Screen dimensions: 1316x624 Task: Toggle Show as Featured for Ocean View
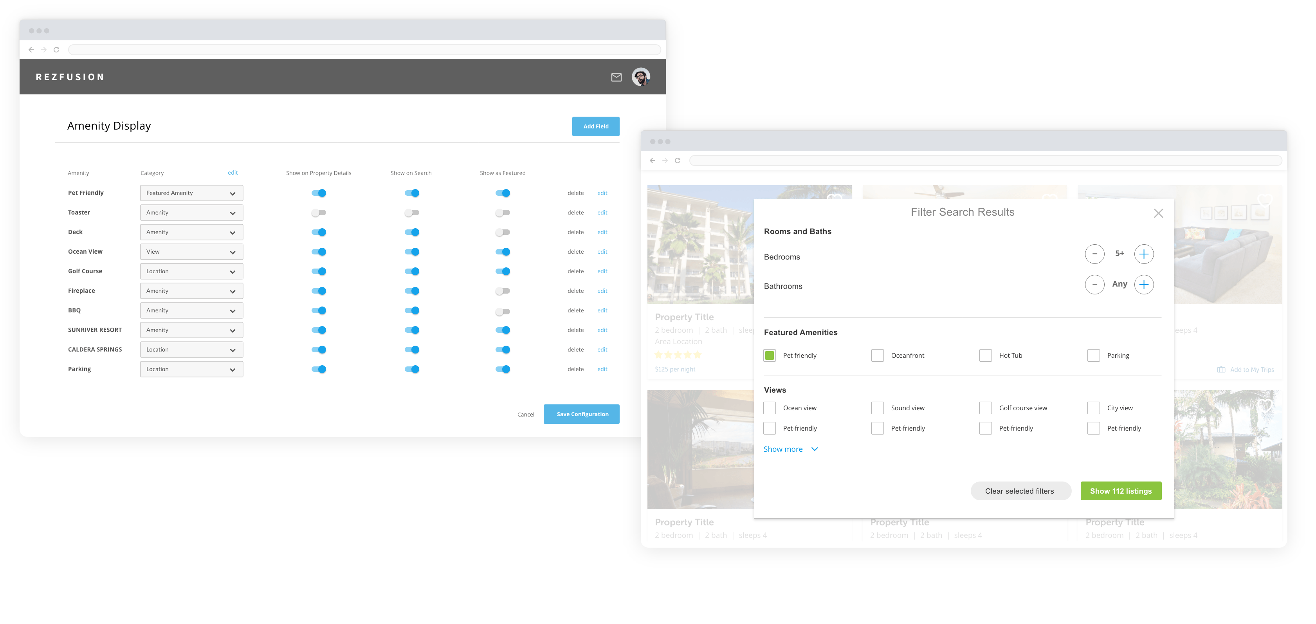click(x=503, y=252)
